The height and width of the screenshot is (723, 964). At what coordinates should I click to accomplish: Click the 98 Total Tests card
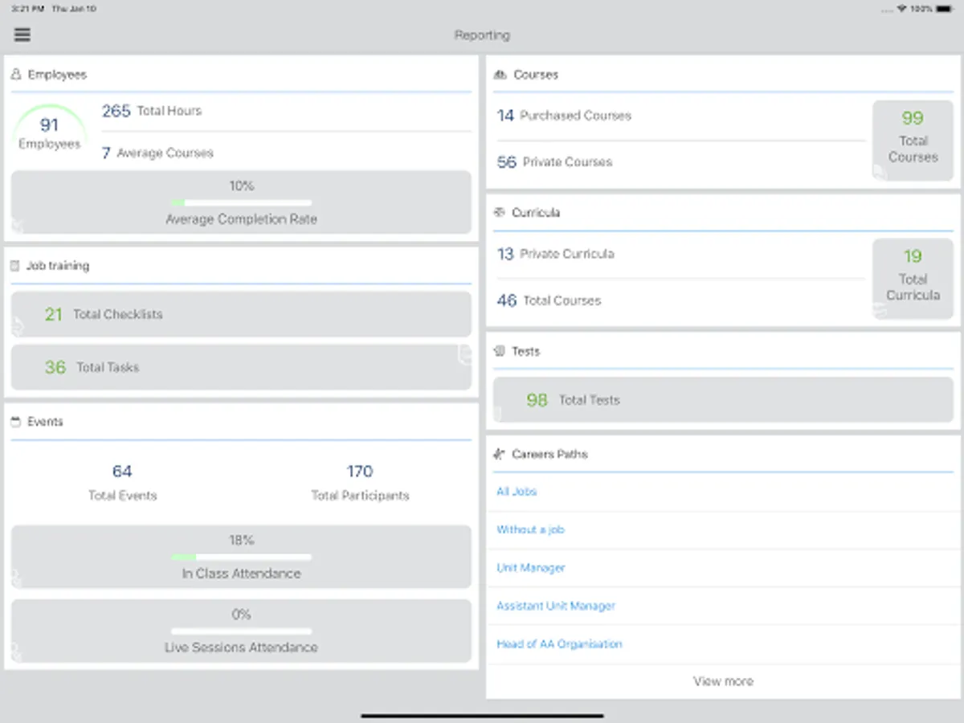coord(723,399)
